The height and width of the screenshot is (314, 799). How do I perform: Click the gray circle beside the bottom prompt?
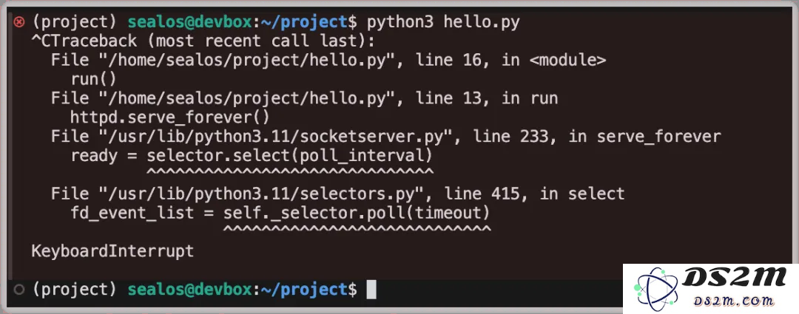18,290
